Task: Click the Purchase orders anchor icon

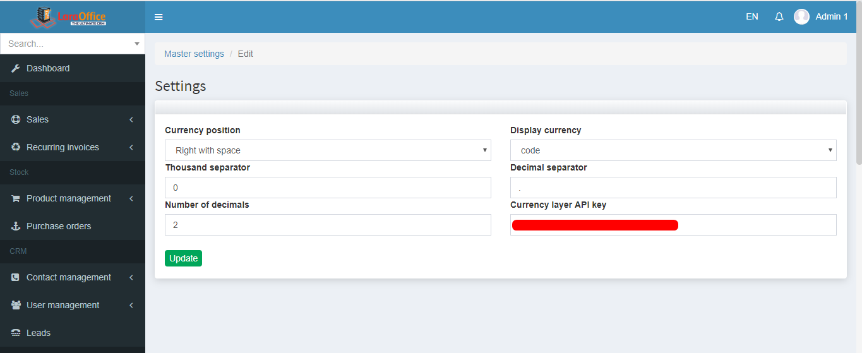Action: [16, 226]
